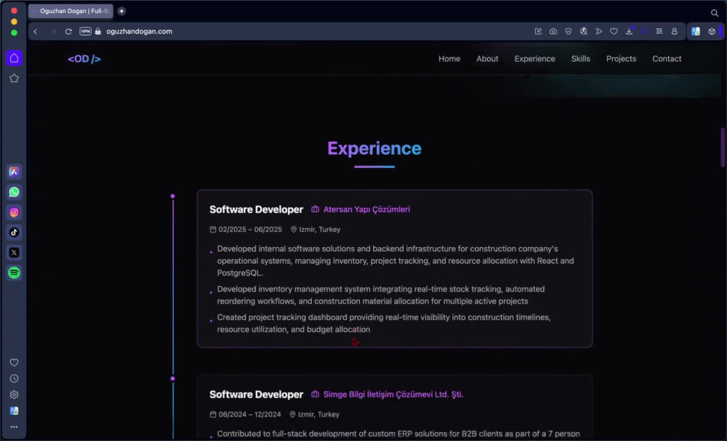Open X (Twitter) in the sidebar
The width and height of the screenshot is (727, 441).
[15, 252]
